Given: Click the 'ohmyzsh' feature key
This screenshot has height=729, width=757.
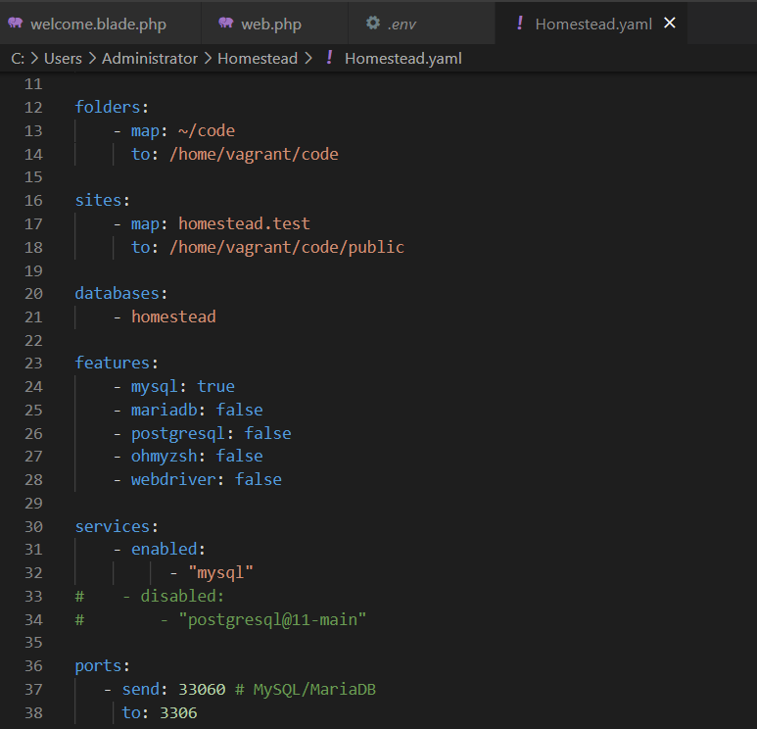Looking at the screenshot, I should click(165, 457).
